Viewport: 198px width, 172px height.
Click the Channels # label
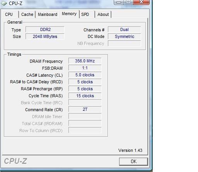tap(94, 30)
